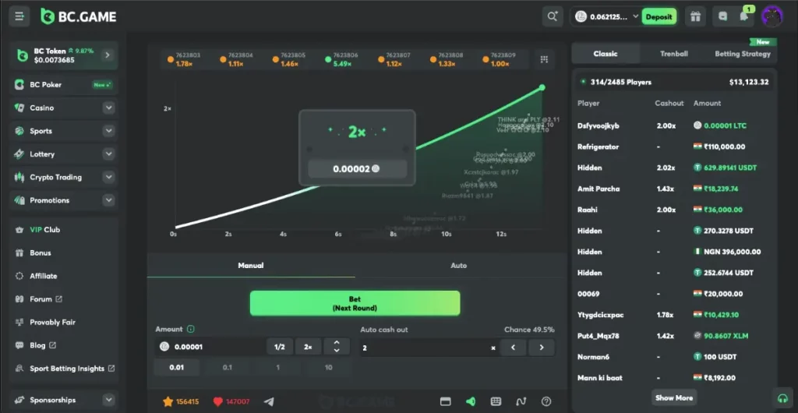This screenshot has width=798, height=413.
Task: Switch to the Classic tab
Action: click(x=605, y=54)
